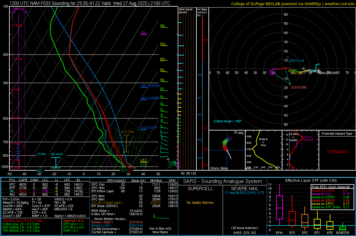The image size is (356, 236).
Task: Click the Prob EF2+ Given Supercell header
Action: click(x=331, y=187)
